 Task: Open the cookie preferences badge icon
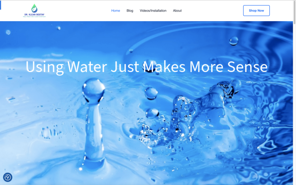click(8, 177)
